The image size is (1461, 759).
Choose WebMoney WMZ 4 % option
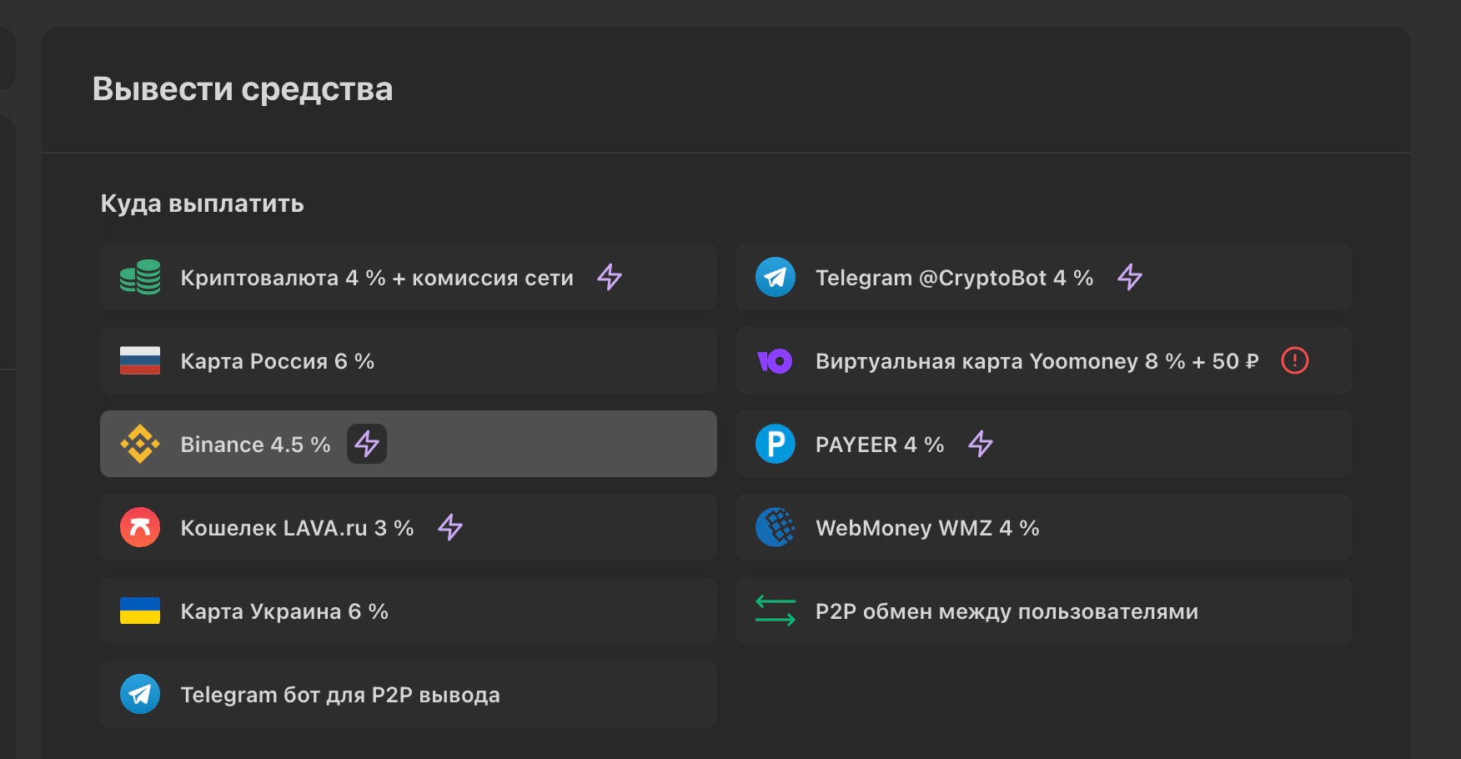(x=927, y=528)
